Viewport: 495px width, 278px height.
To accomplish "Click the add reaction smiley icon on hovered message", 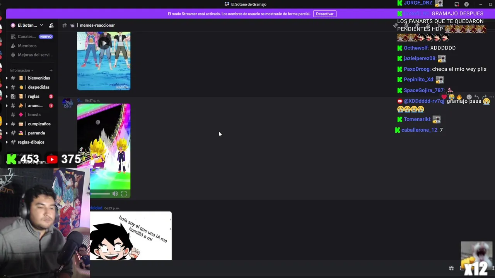I will click(469, 97).
